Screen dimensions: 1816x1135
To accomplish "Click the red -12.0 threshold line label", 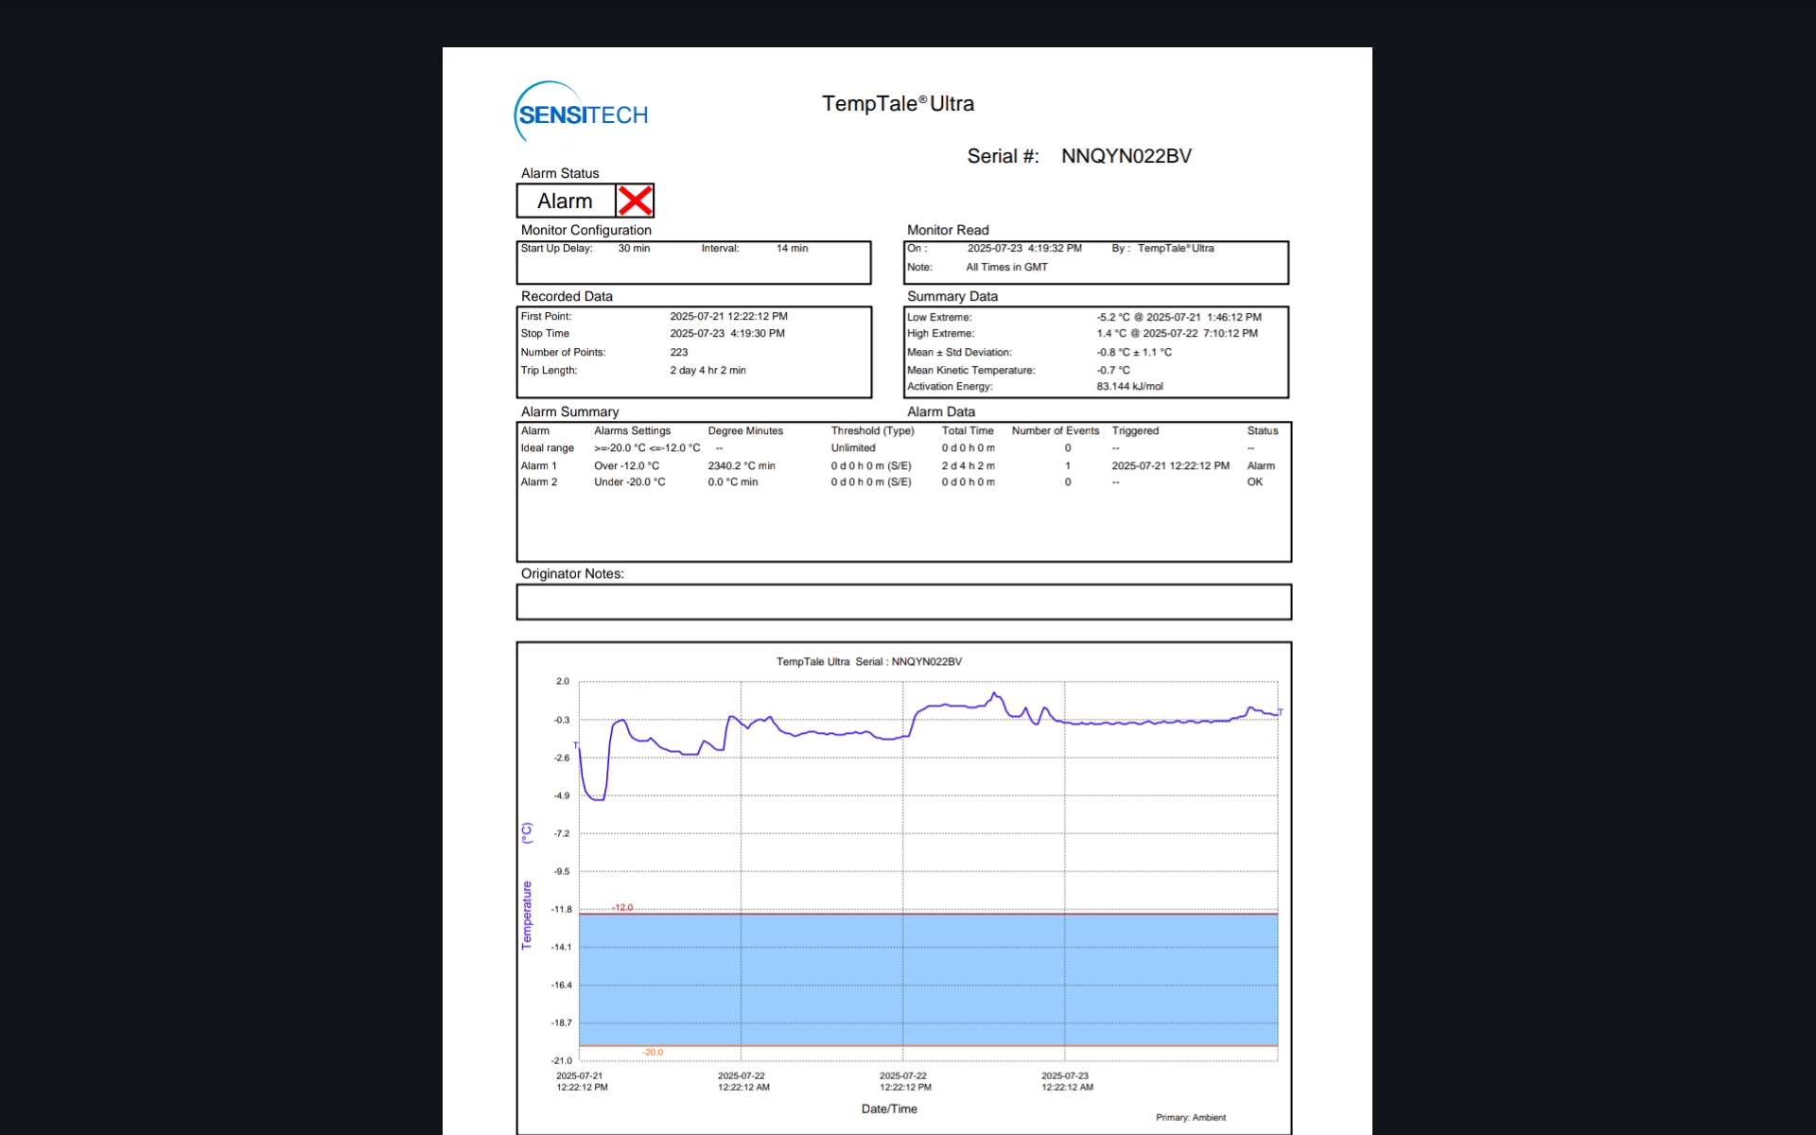I will [x=621, y=907].
